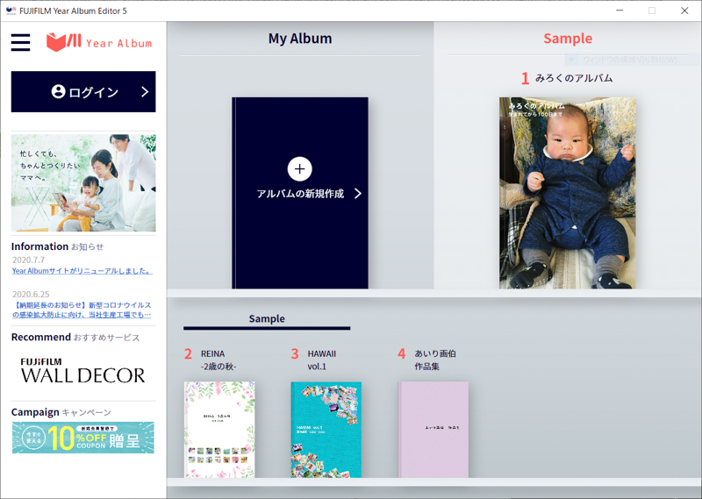
Task: Click the Year Album logo
Action: [99, 42]
